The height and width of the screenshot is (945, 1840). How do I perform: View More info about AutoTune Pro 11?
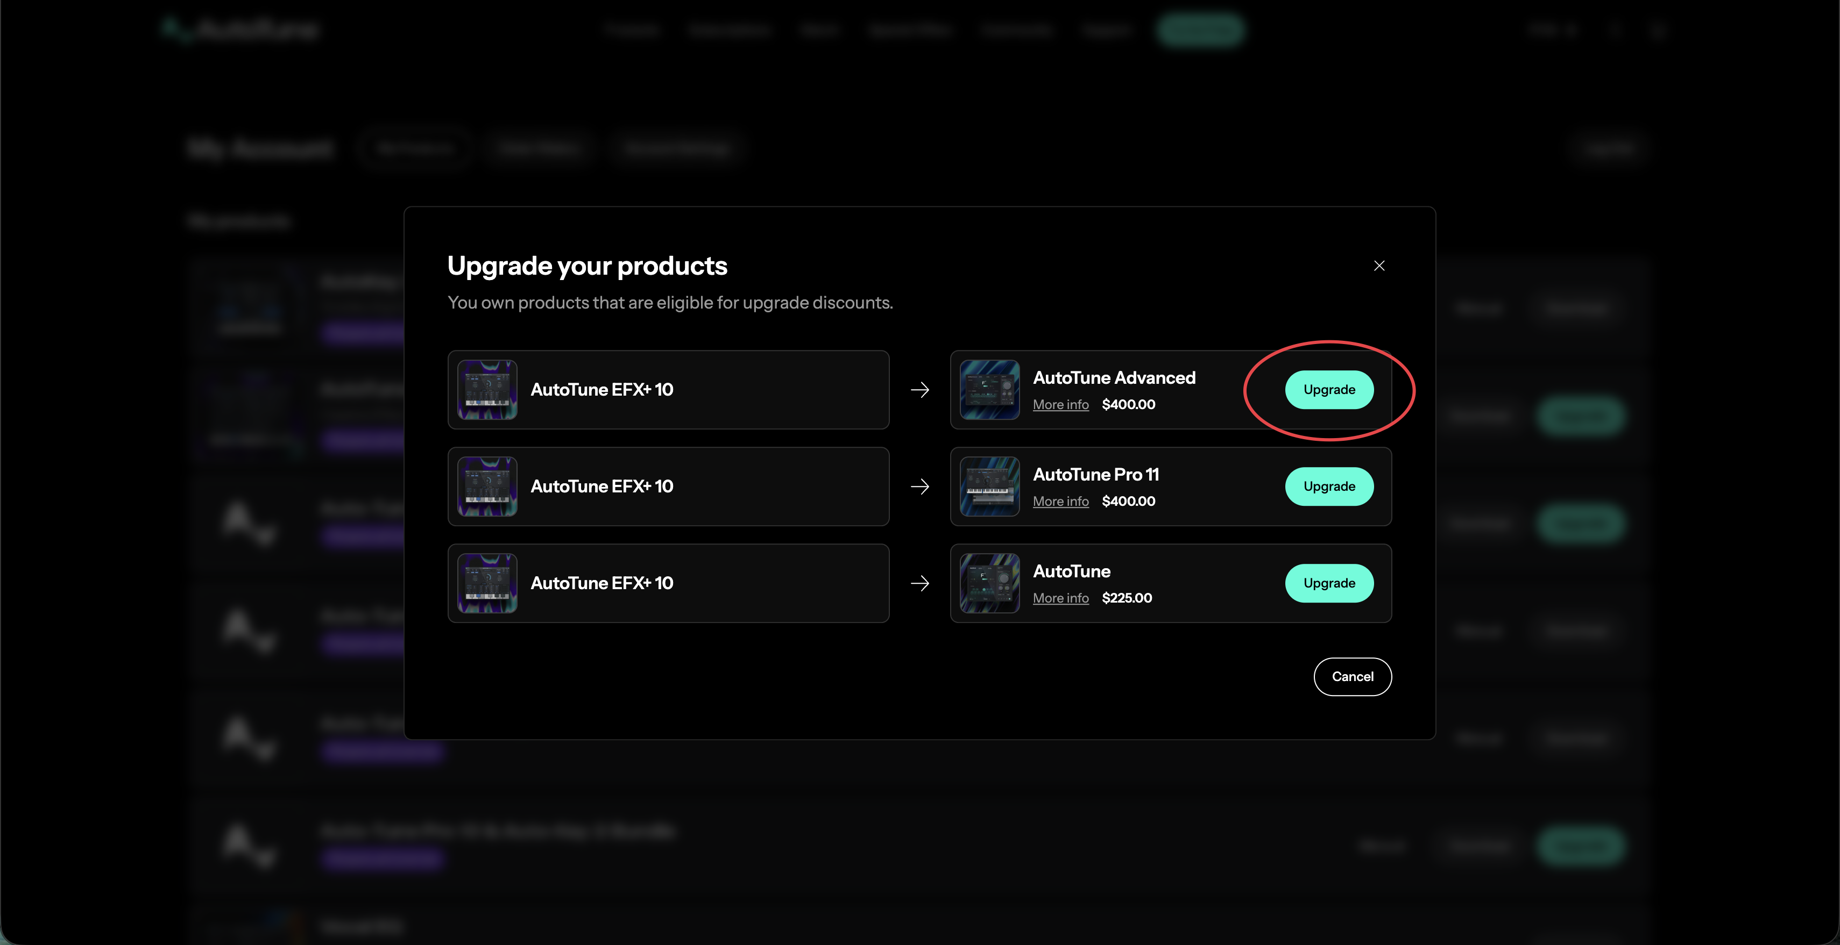tap(1061, 502)
